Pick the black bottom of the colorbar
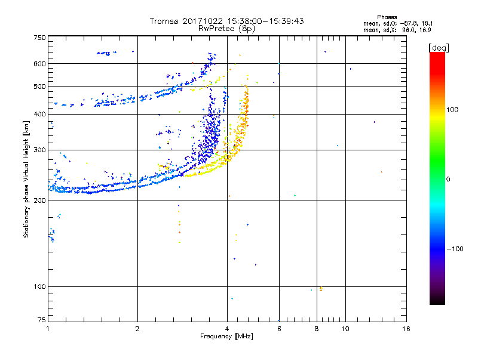 click(437, 302)
